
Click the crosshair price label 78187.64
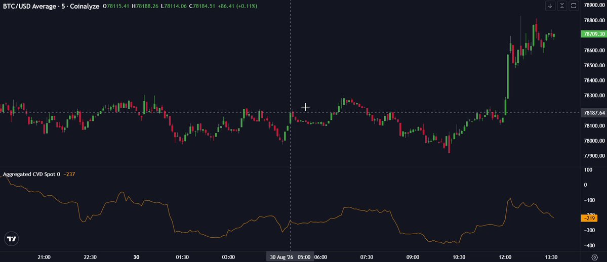[594, 113]
